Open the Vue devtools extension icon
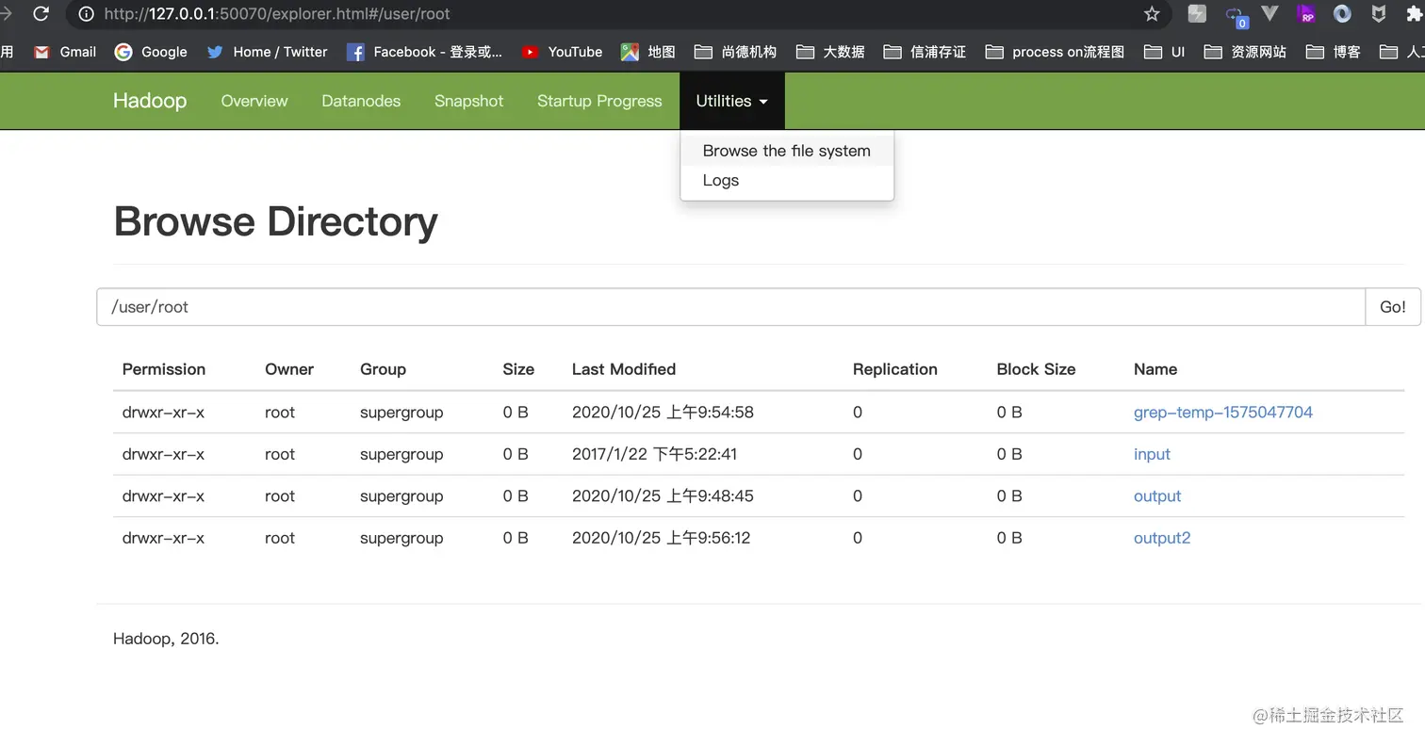 pos(1269,13)
